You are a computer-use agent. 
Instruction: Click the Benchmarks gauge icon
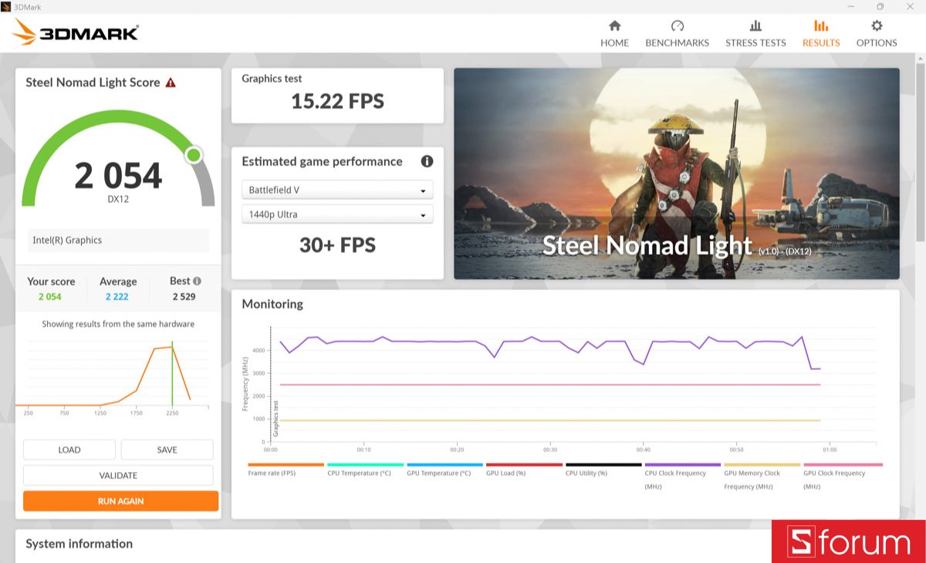pyautogui.click(x=677, y=25)
